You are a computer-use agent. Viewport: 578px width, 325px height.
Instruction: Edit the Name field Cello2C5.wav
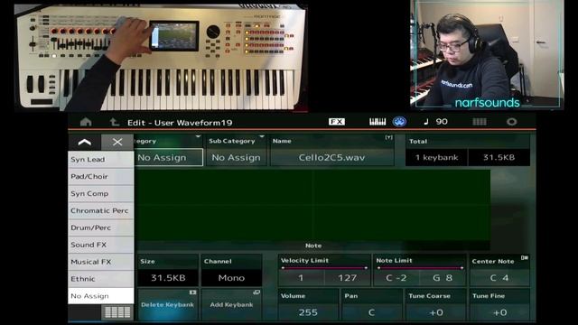[331, 157]
